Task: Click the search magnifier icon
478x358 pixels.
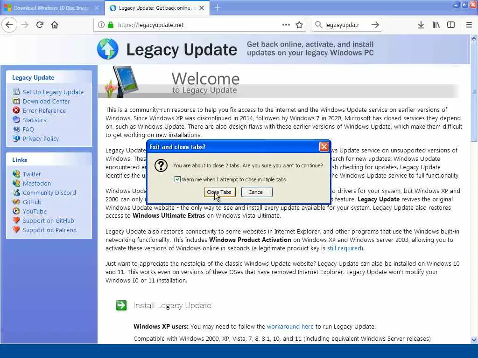Action: pyautogui.click(x=318, y=25)
